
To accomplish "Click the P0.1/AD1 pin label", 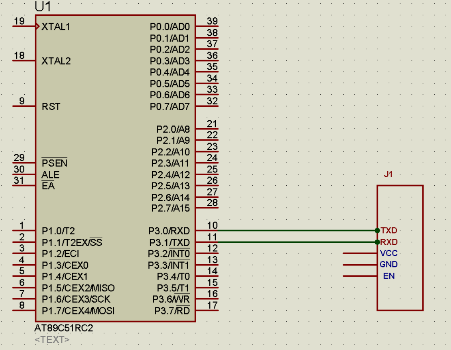I will (170, 38).
